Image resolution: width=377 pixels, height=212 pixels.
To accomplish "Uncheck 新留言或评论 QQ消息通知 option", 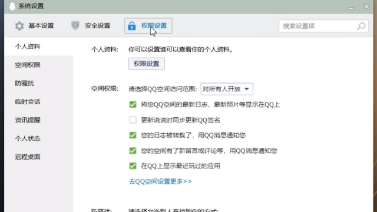I will (133, 151).
